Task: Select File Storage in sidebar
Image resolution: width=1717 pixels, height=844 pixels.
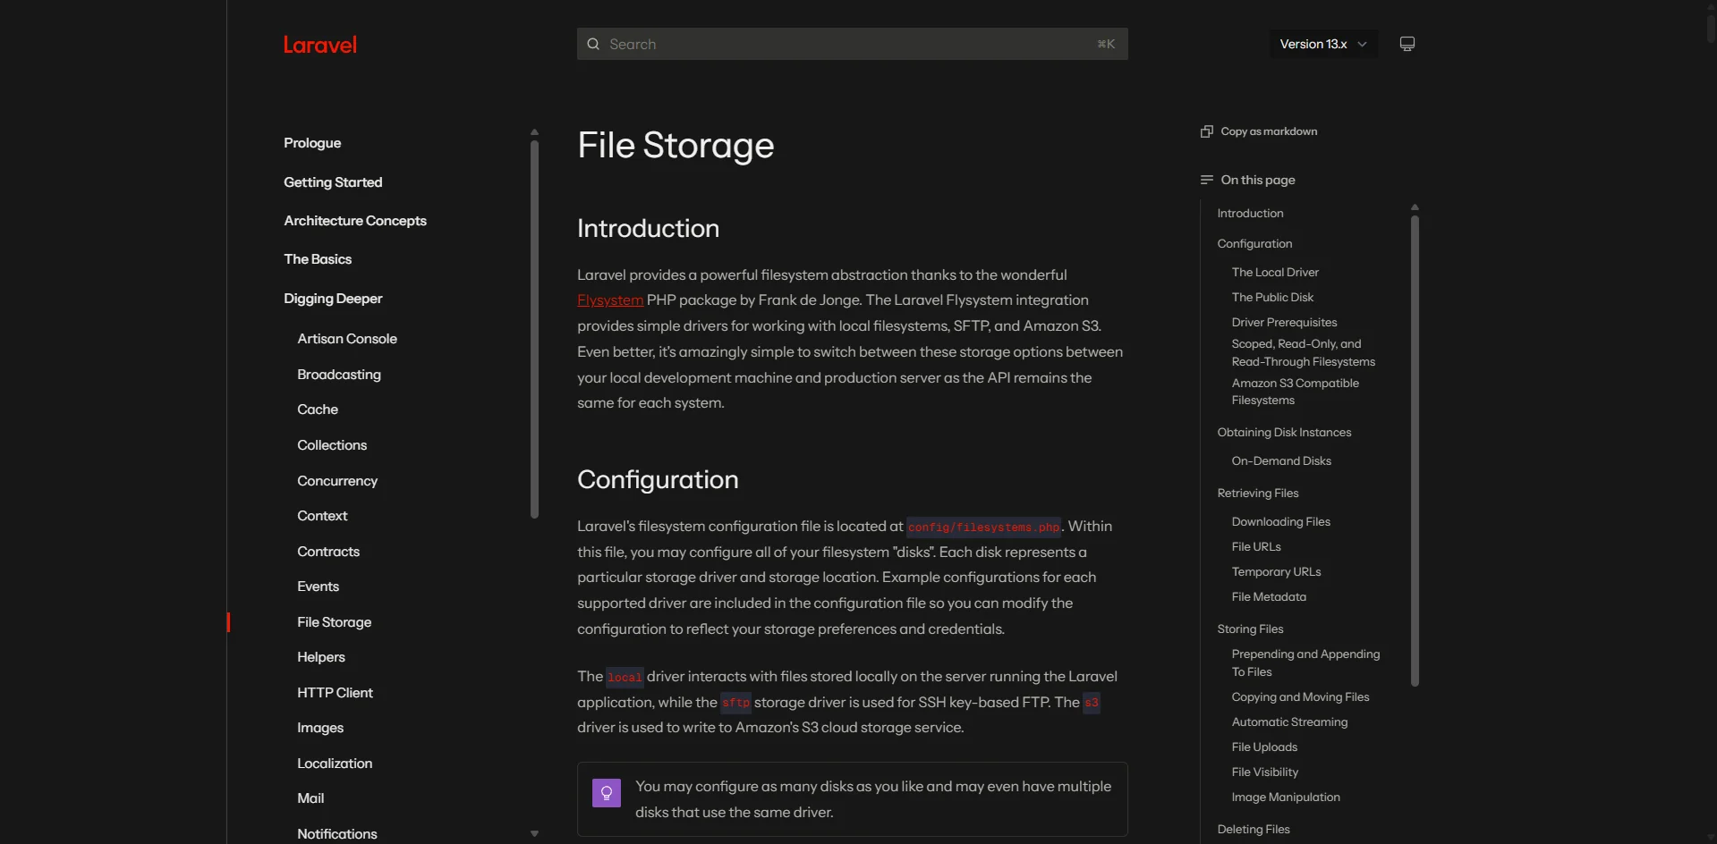Action: (x=335, y=622)
